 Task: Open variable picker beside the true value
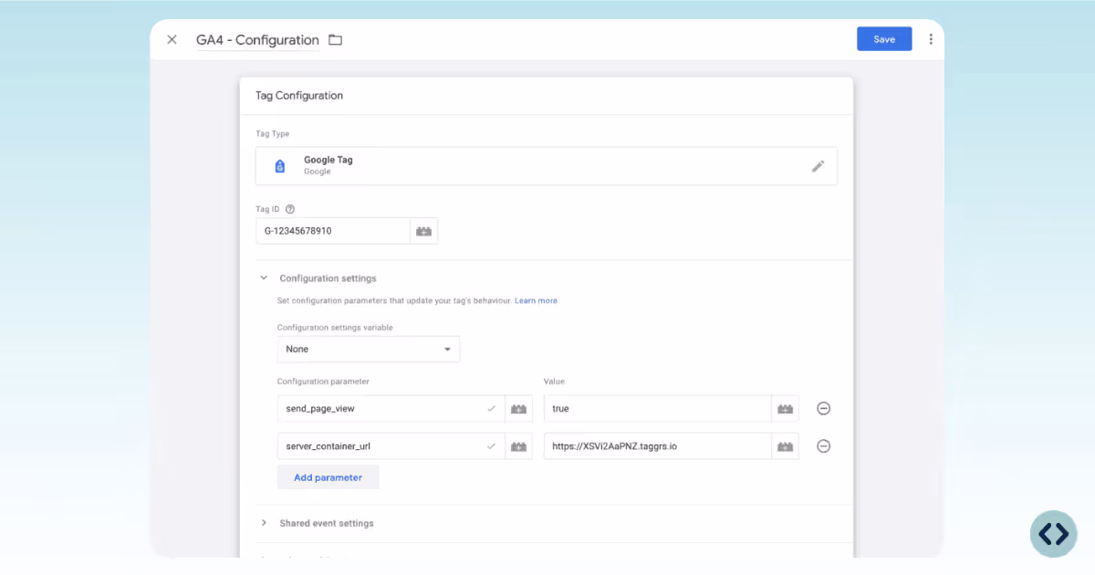coord(786,409)
